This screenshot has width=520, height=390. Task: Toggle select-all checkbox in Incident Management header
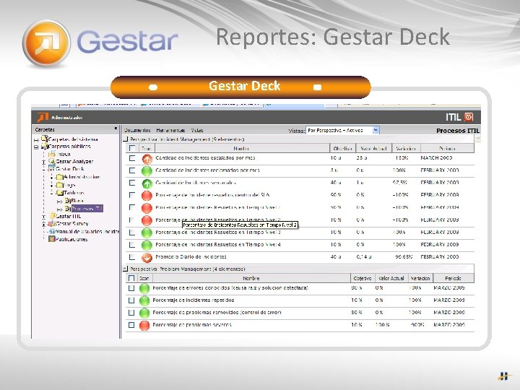click(132, 148)
